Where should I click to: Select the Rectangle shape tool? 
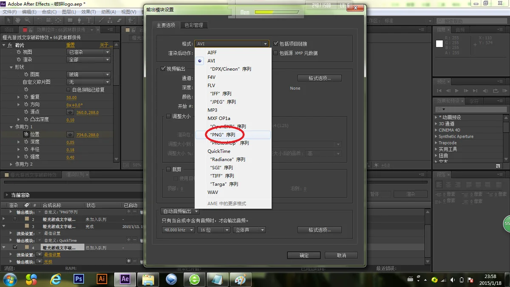pos(70,20)
